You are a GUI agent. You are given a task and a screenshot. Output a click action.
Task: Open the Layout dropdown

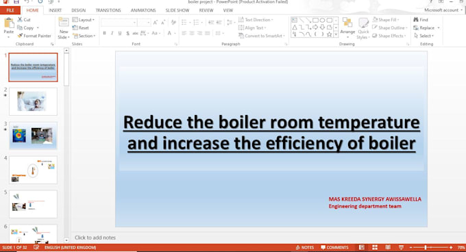coord(83,20)
